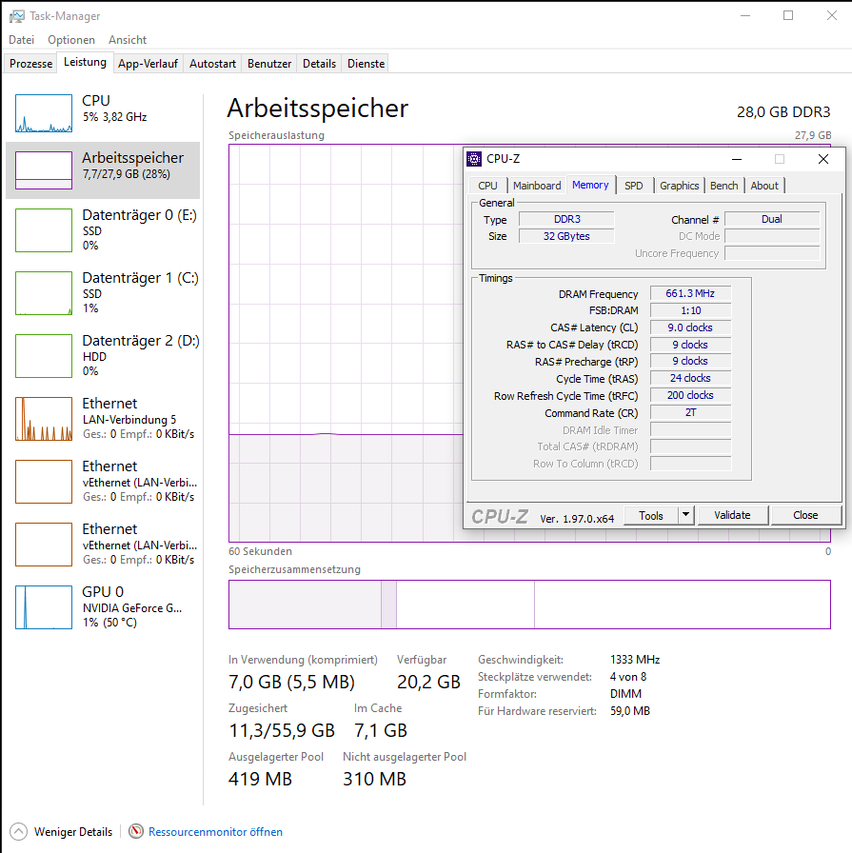852x853 pixels.
Task: Open the SPD tab in CPU-Z
Action: (x=634, y=186)
